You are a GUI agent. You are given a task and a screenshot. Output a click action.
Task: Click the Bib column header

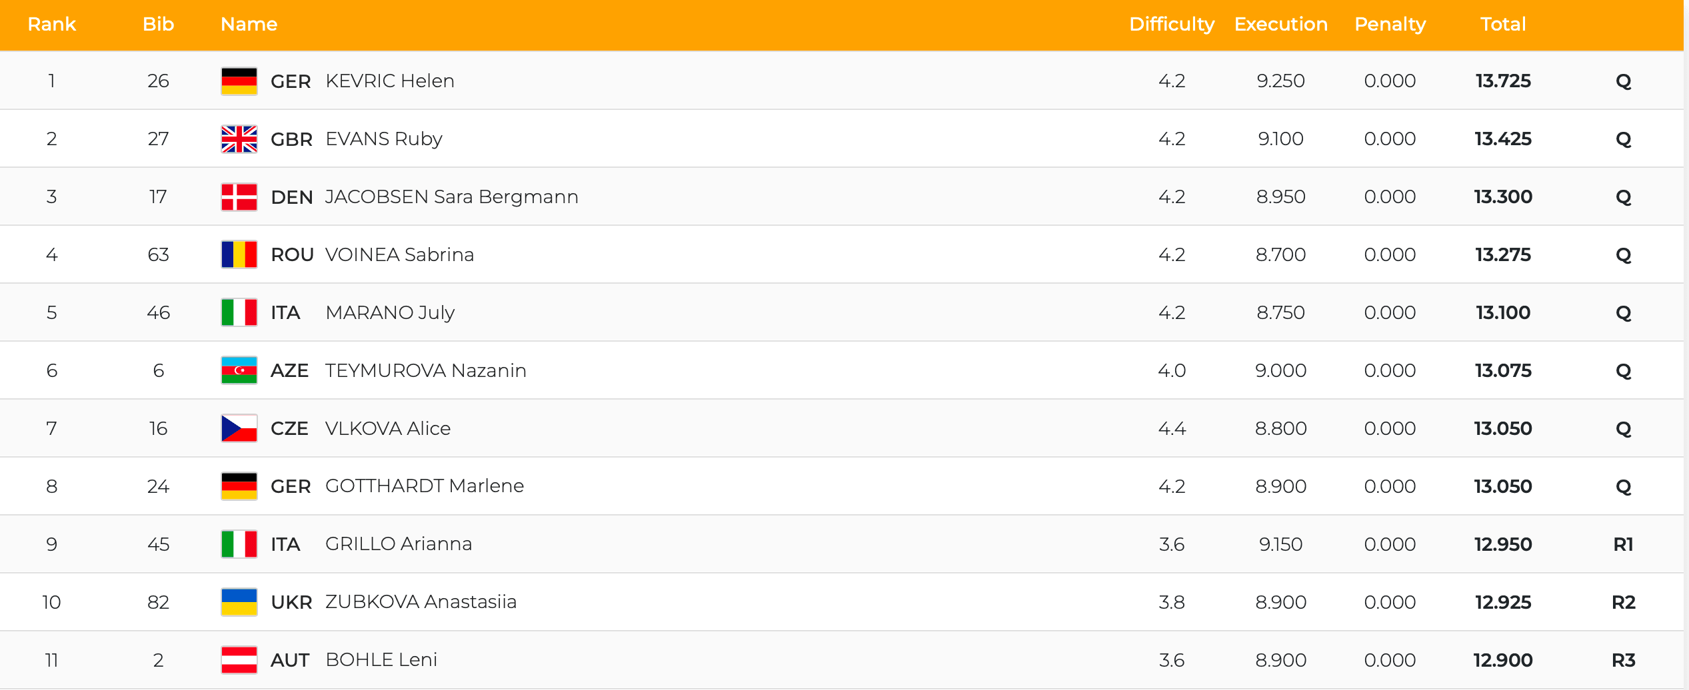(x=158, y=24)
